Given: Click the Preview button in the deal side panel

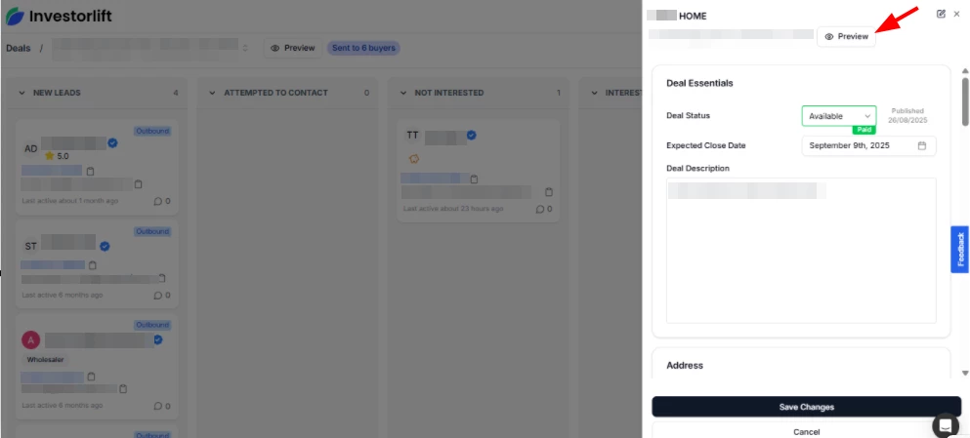Looking at the screenshot, I should [846, 36].
